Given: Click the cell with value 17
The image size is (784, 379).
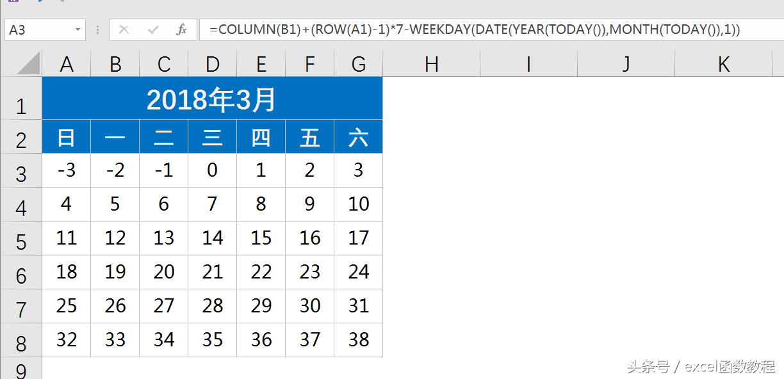Looking at the screenshot, I should [x=359, y=239].
